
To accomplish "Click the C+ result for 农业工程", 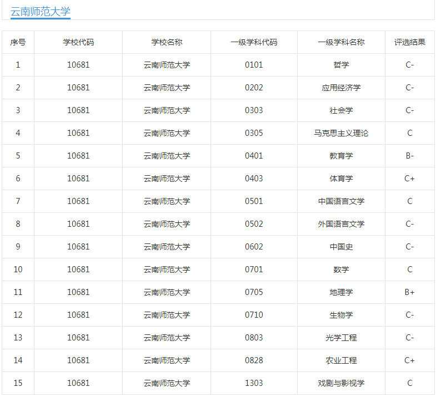I will coord(410,360).
